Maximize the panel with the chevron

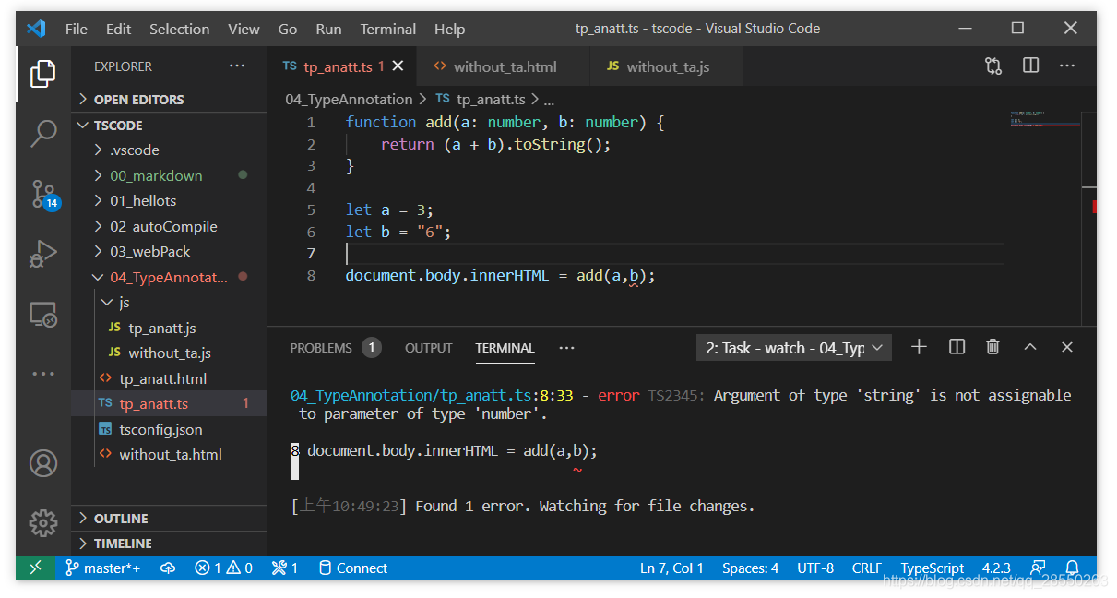tap(1030, 347)
